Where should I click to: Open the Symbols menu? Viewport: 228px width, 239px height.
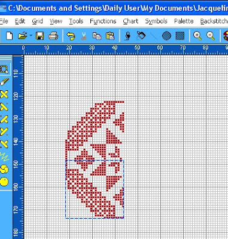[x=156, y=21]
